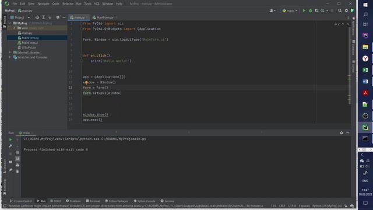Run the main configuration from the top toolbar
The height and width of the screenshot is (210, 373).
click(x=304, y=10)
